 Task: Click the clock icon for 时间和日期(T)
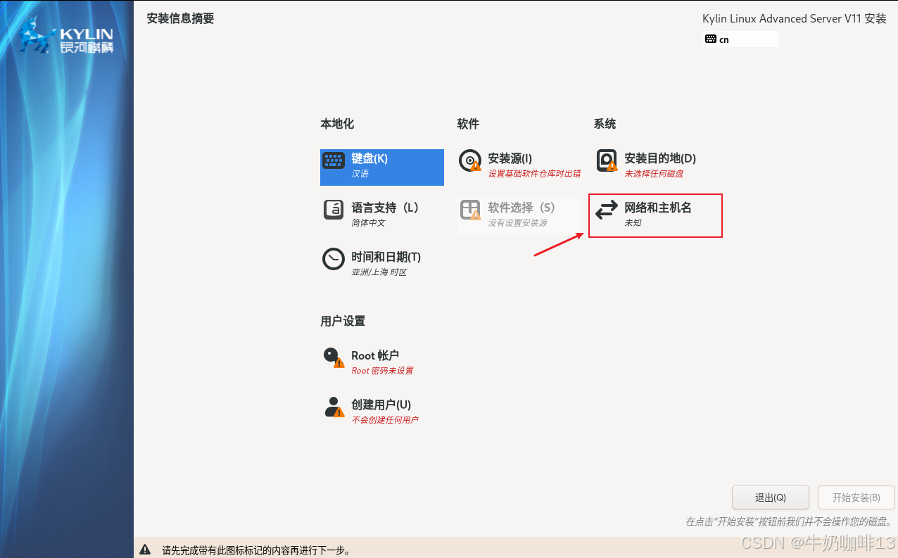[334, 259]
